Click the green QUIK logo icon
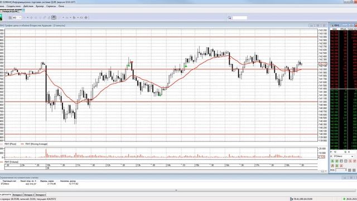Screen dimensions: 357x201 point(1,17)
